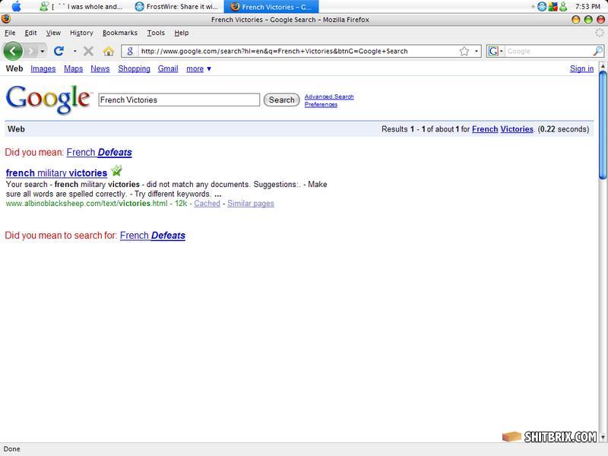Click the Firefox icon in the title bar
Viewport: 608px width, 456px height.
click(x=6, y=19)
